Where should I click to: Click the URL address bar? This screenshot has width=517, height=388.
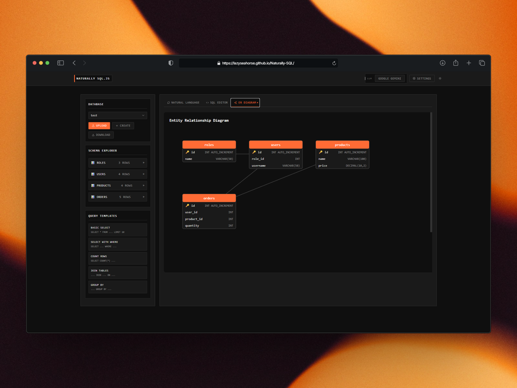click(258, 63)
